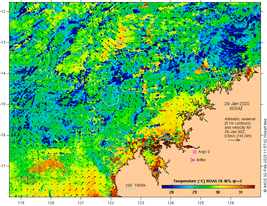Click longitude axis label 125
Screen dimensions: 267x206
coord(201,203)
